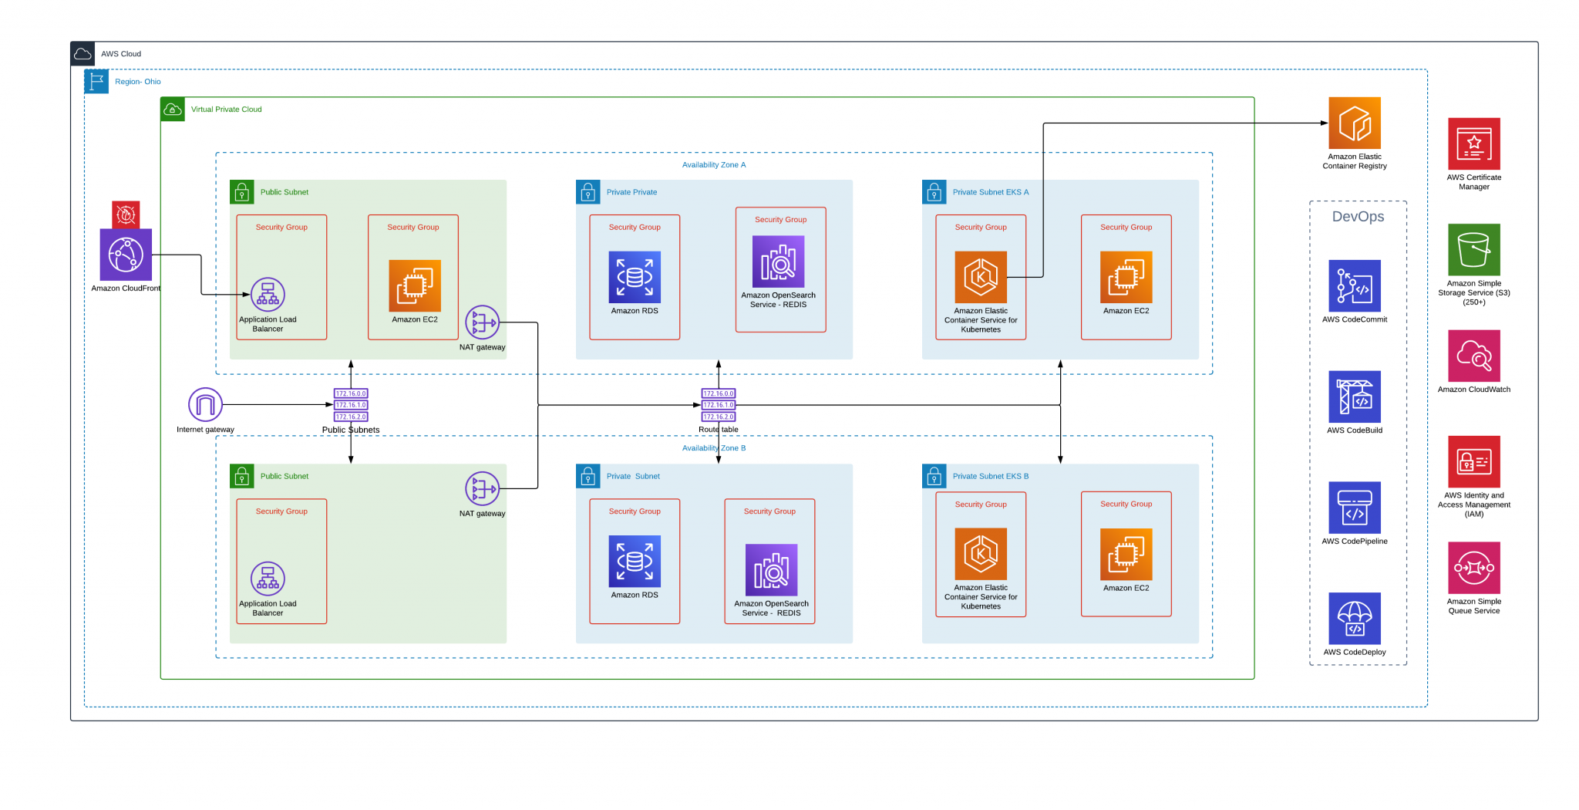Click the Amazon CloudWatch icon
Viewport: 1579px width, 810px height.
(1473, 357)
